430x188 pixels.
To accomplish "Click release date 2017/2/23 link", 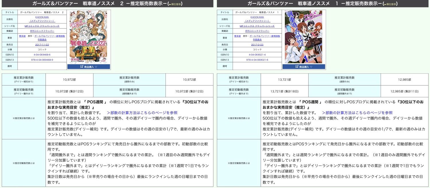I will click(257, 45).
